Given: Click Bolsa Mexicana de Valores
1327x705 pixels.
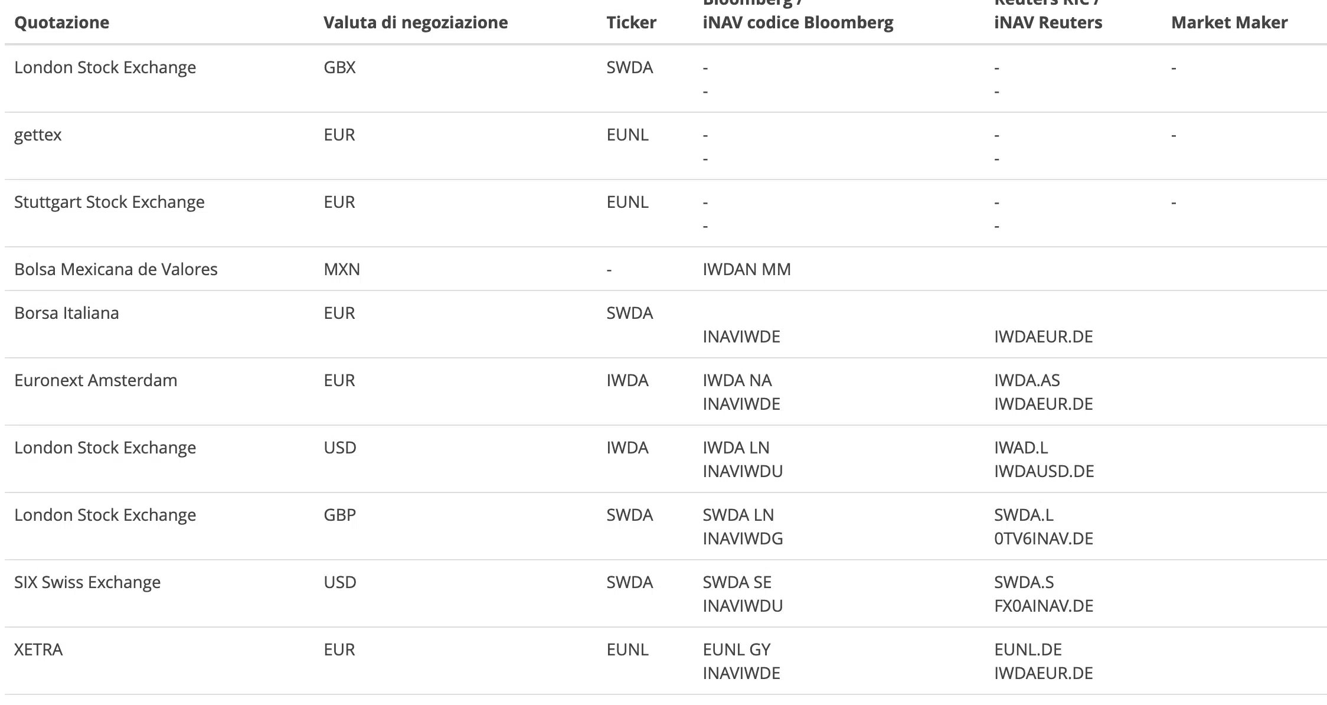Looking at the screenshot, I should pyautogui.click(x=116, y=269).
